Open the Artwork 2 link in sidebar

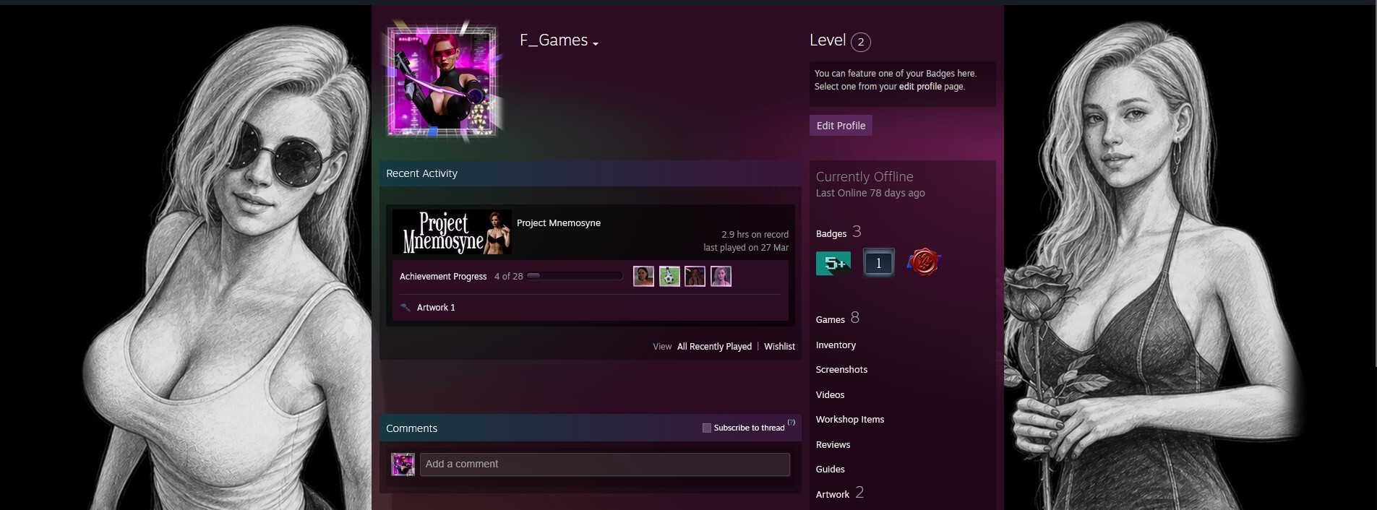click(x=840, y=493)
